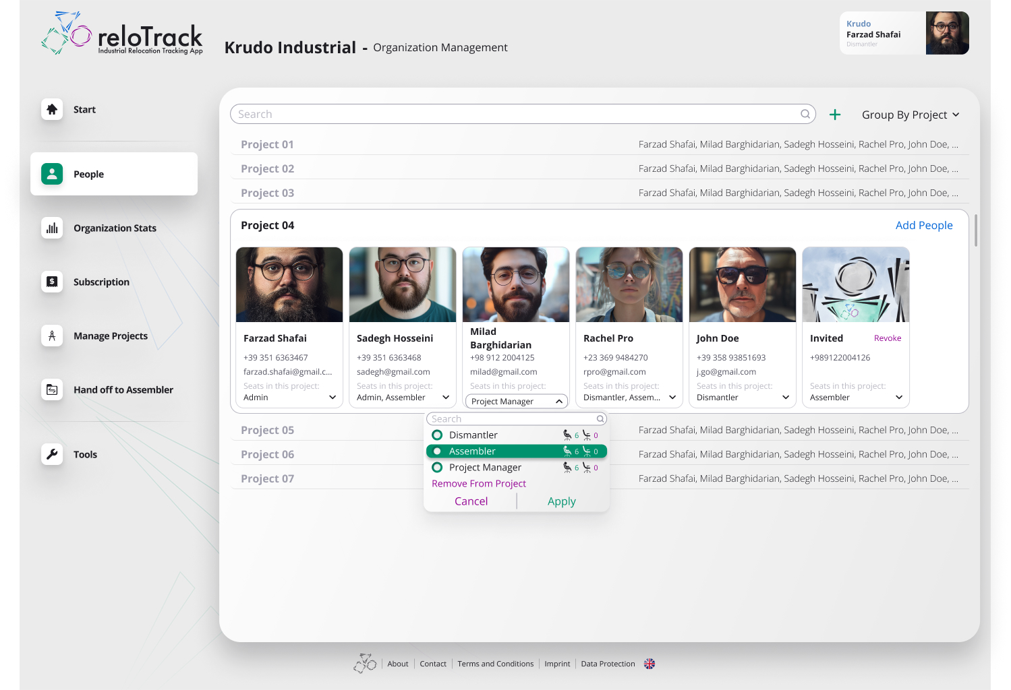Viewport: 1011px width, 690px height.
Task: Click the Apply button in popup
Action: coord(561,501)
